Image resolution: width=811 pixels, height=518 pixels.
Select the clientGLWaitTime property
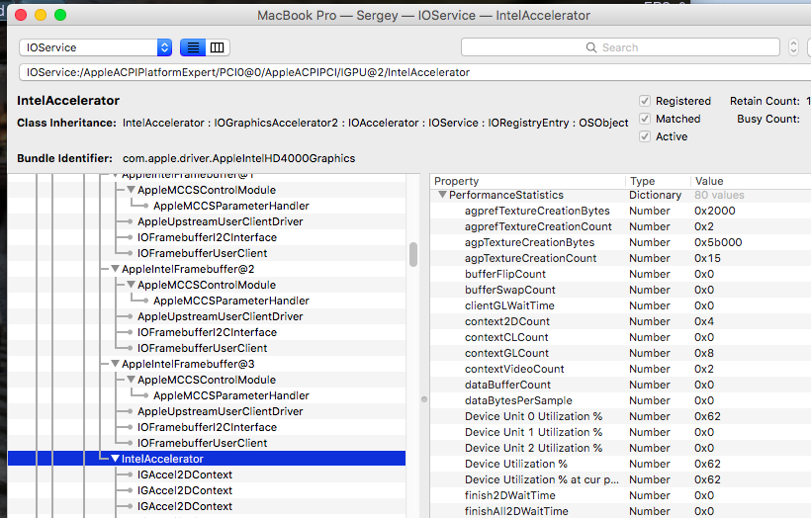click(x=509, y=305)
